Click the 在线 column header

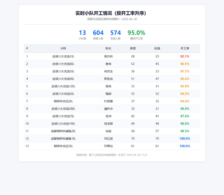pos(157,48)
